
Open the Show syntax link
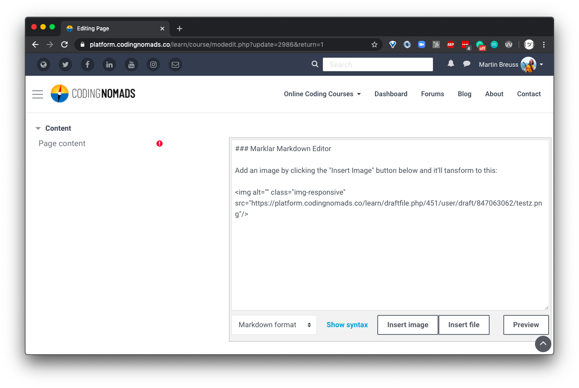[x=347, y=324]
